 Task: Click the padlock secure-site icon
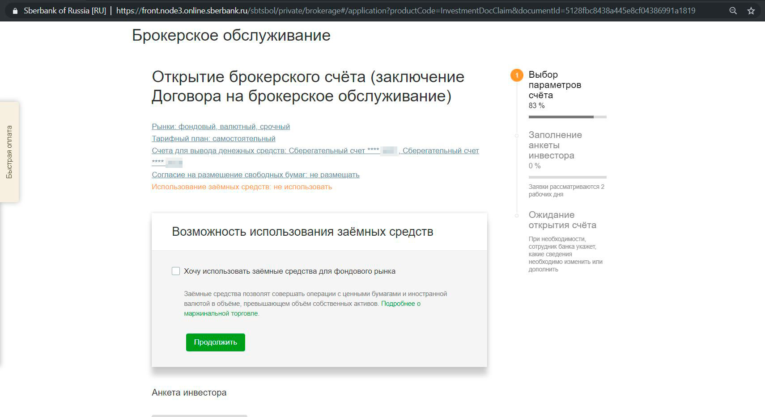click(15, 11)
